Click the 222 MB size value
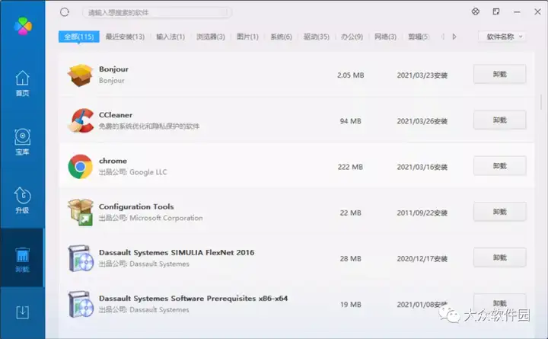 tap(350, 167)
